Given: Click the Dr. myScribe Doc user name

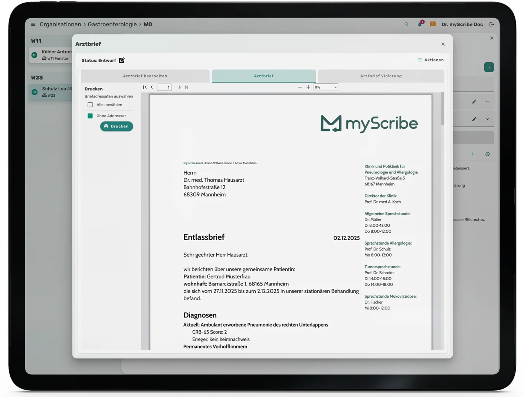Looking at the screenshot, I should [462, 24].
